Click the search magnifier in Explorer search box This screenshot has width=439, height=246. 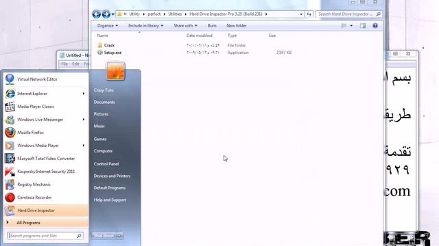pos(378,14)
